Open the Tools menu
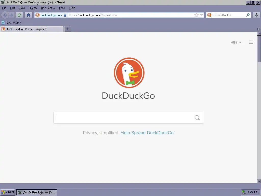 point(62,8)
